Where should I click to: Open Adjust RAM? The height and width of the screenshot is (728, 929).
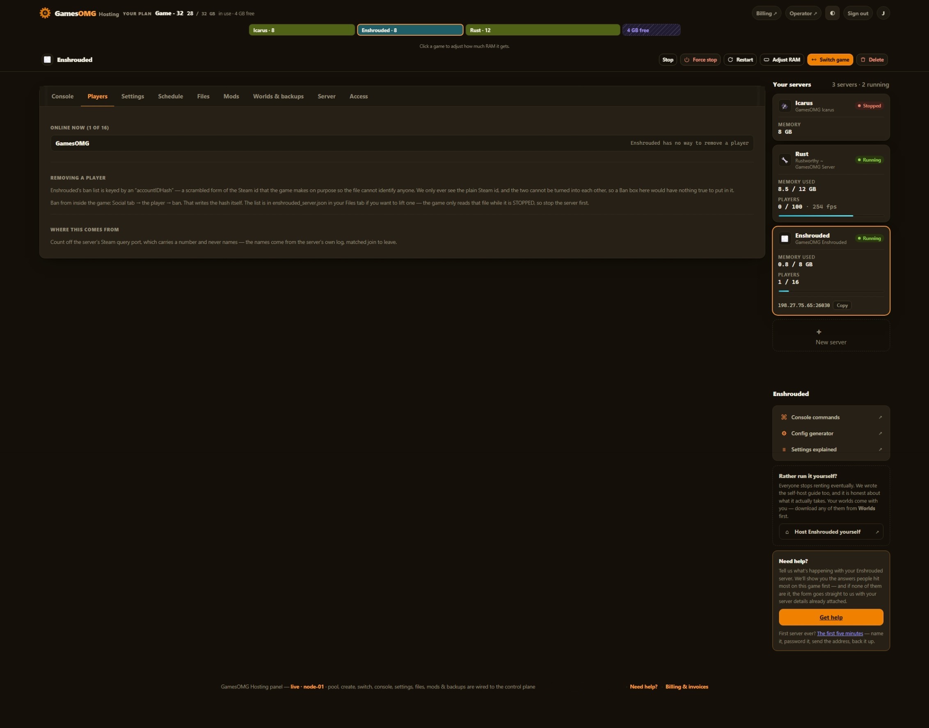click(x=782, y=60)
